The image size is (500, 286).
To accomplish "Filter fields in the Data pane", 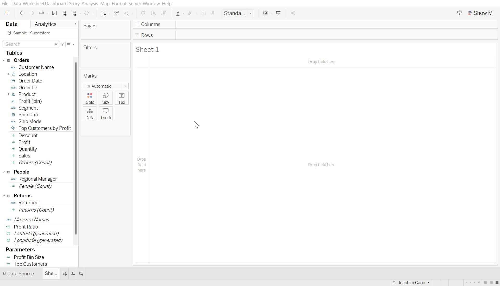I will 62,44.
